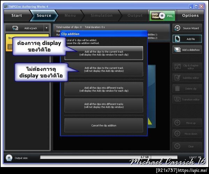Switch to the Output stage tab
The width and height of the screenshot is (209, 174).
pos(135,15)
